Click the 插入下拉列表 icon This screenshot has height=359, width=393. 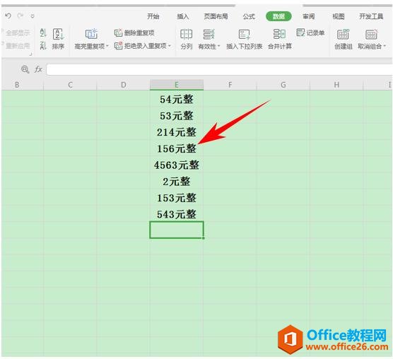tap(244, 35)
